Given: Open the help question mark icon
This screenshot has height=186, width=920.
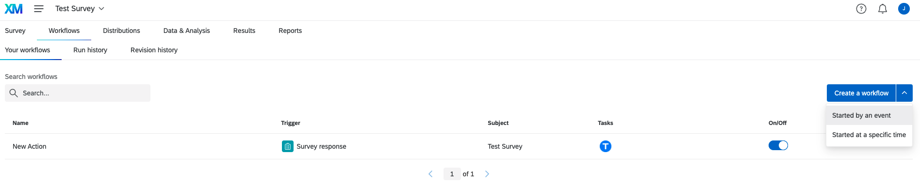Looking at the screenshot, I should 861,9.
